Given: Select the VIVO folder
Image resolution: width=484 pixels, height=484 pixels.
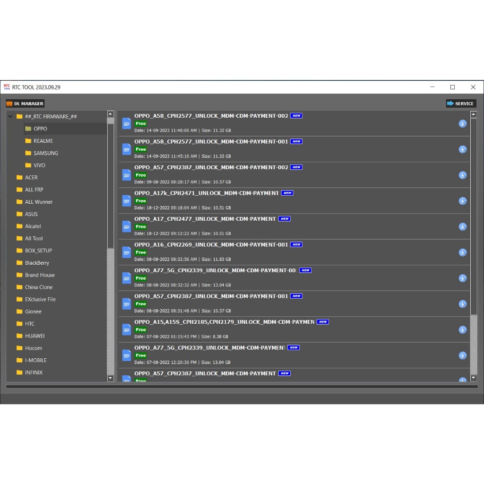Looking at the screenshot, I should [39, 165].
